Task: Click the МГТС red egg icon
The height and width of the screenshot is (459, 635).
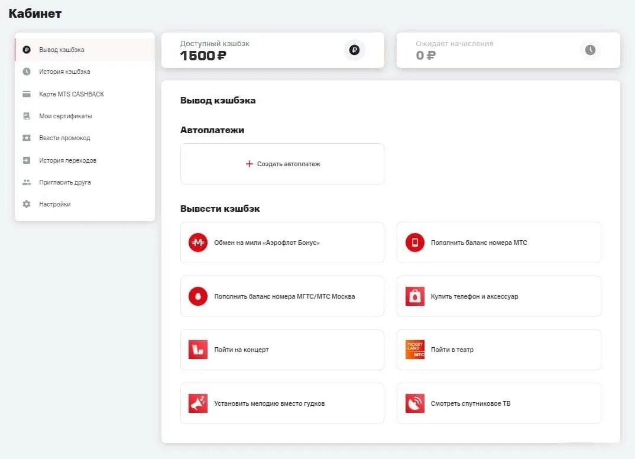Action: pyautogui.click(x=198, y=296)
